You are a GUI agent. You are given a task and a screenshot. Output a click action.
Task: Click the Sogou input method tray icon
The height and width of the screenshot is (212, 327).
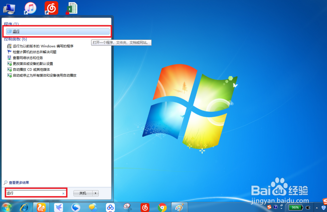269,207
